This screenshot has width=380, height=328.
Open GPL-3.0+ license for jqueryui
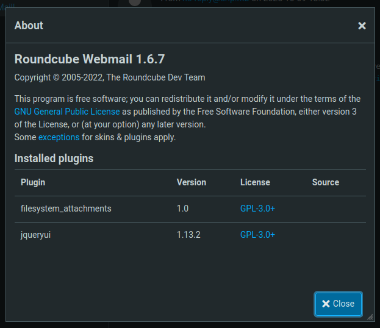257,235
